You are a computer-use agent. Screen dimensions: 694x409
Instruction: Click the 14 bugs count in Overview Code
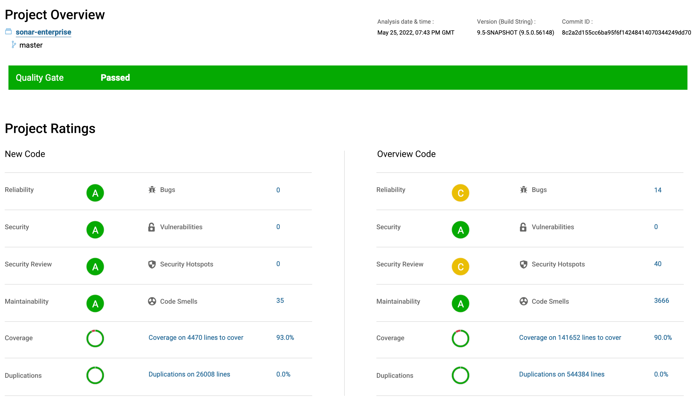(658, 190)
